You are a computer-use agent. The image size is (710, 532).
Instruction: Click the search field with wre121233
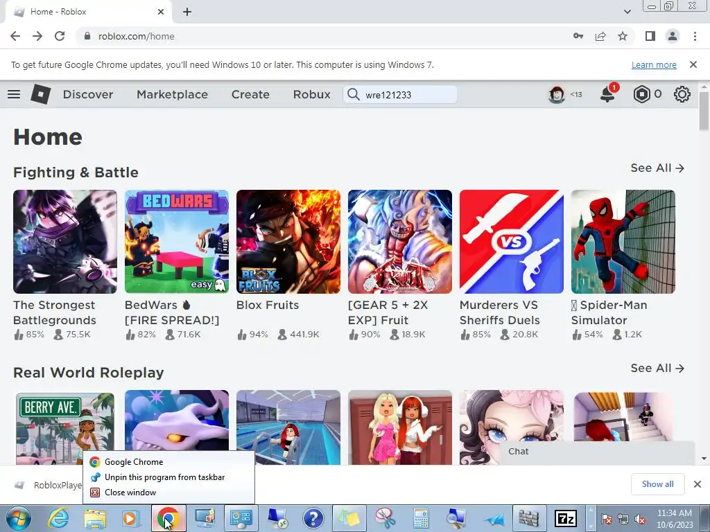(x=400, y=94)
